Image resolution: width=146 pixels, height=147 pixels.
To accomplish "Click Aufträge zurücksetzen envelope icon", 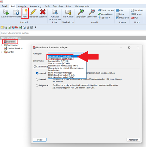I will click(x=55, y=12).
